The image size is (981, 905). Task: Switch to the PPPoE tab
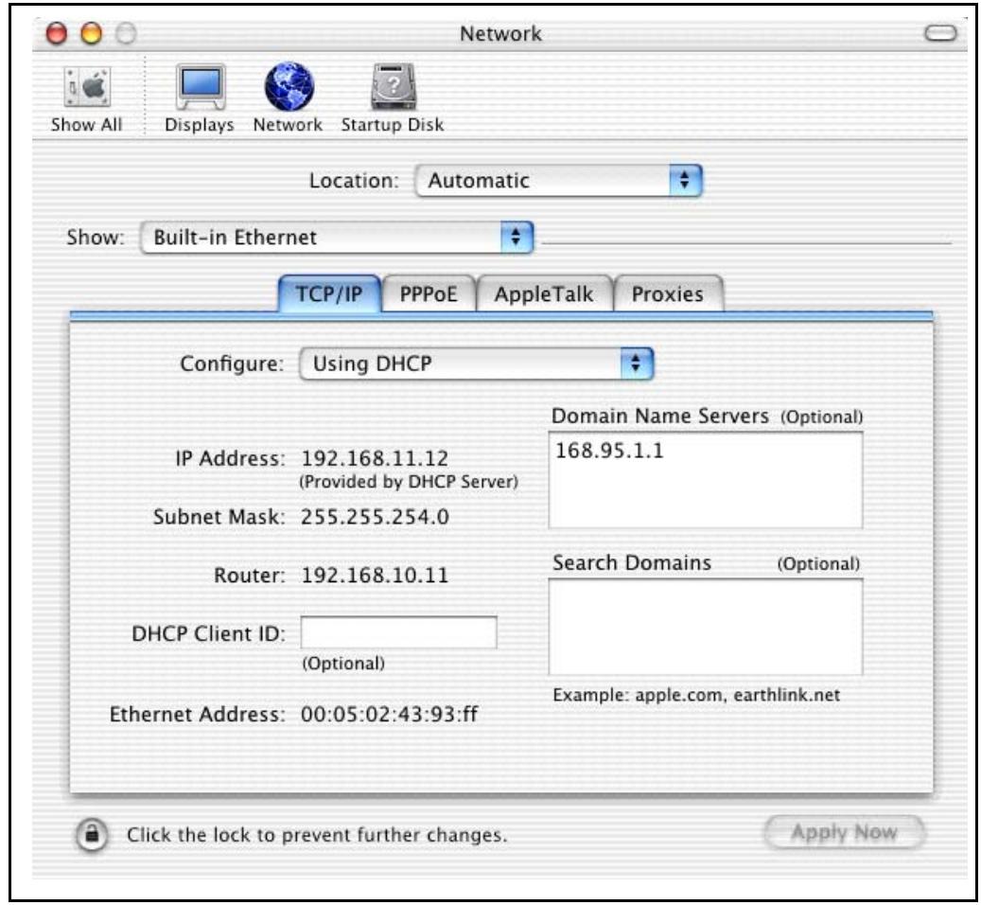tap(429, 293)
